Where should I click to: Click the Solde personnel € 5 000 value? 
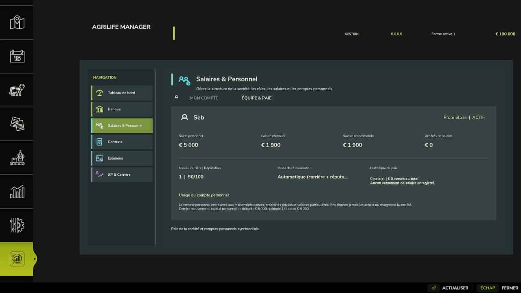click(x=188, y=145)
